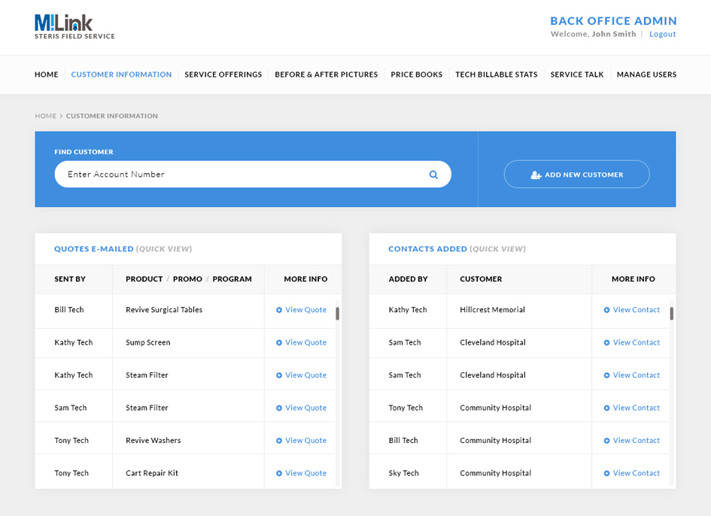View Quote for the Sump Screen
Viewport: 711px width, 516px height.
tap(305, 342)
